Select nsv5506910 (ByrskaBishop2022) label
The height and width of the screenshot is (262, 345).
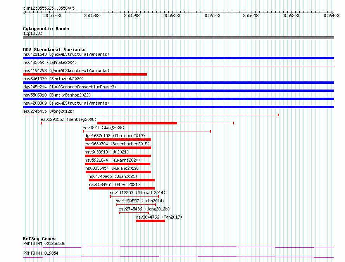point(57,95)
